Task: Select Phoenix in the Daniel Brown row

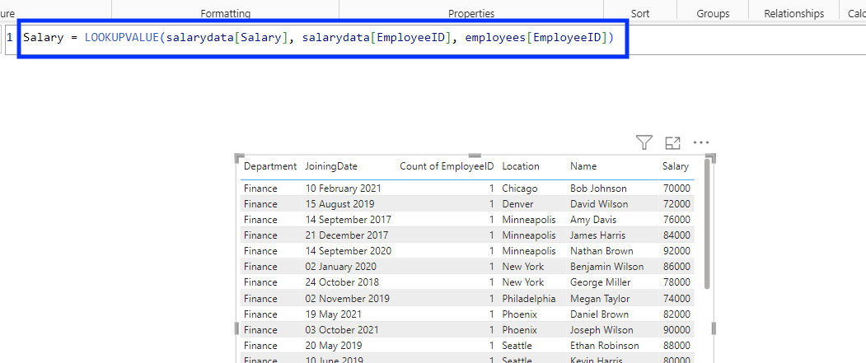Action: point(519,314)
